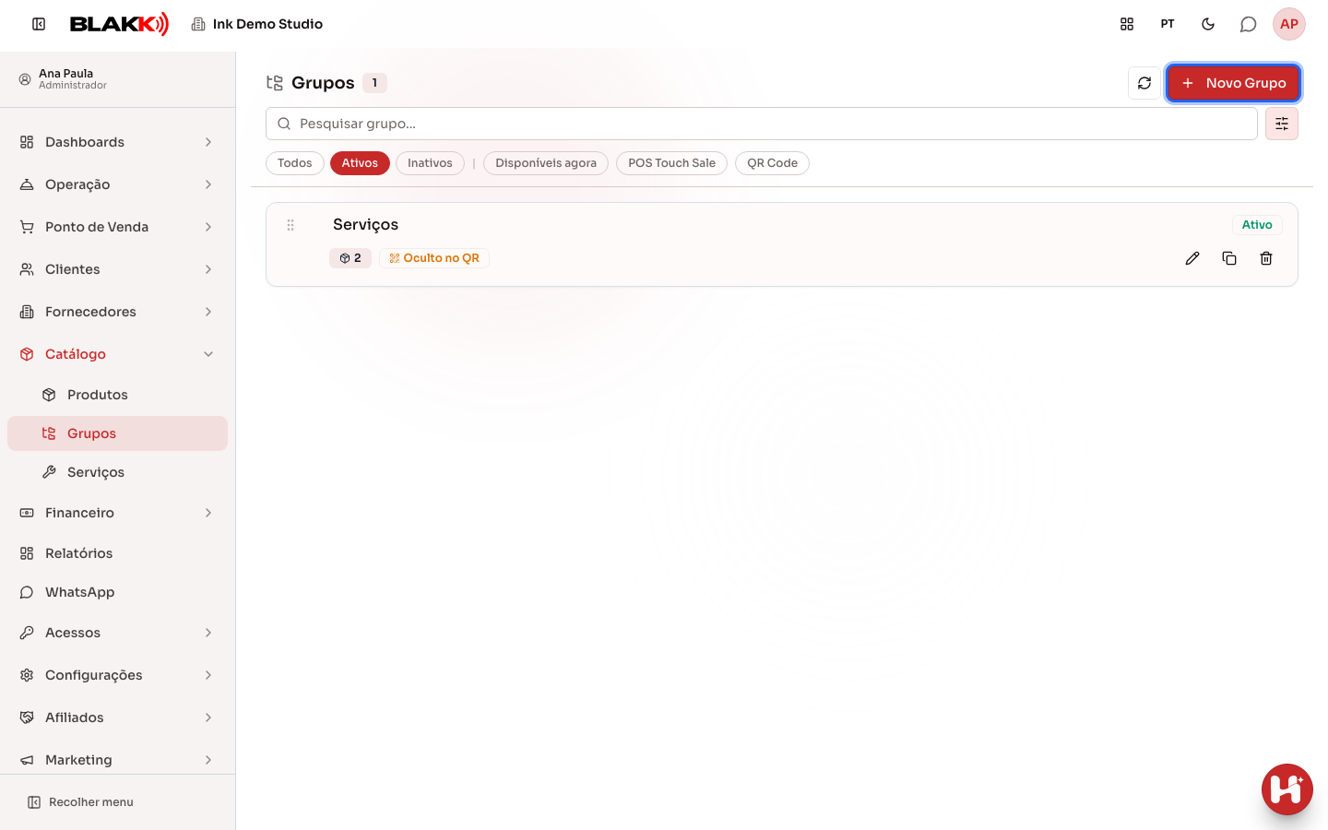
Task: Open Grupos in the sidebar
Action: pos(117,433)
